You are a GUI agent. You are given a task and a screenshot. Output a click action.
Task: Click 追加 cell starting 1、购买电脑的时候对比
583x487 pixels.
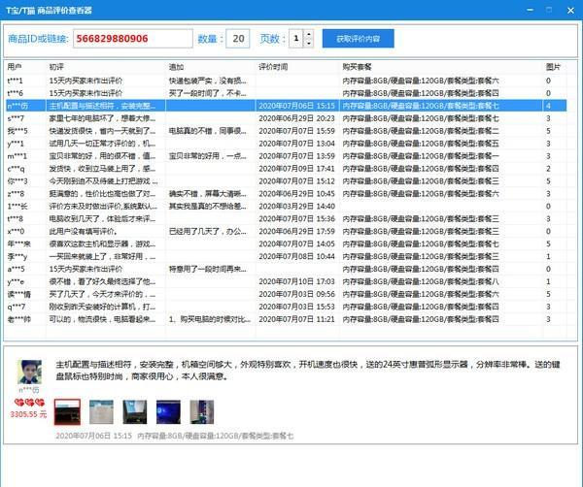(x=210, y=319)
